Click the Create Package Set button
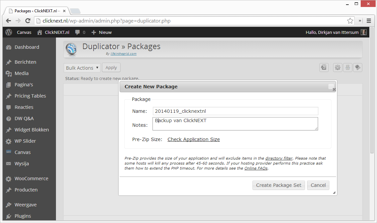 (x=279, y=185)
